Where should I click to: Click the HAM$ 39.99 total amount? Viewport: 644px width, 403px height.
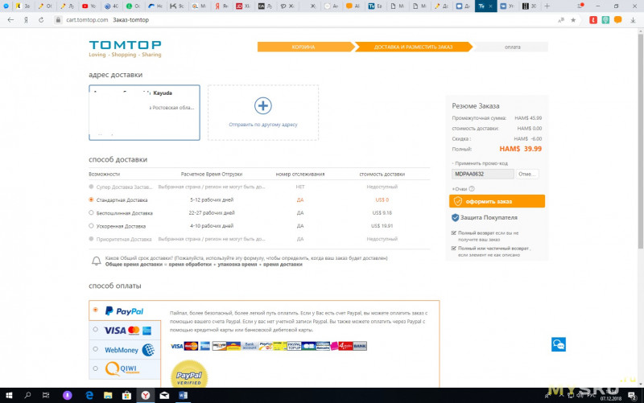520,149
